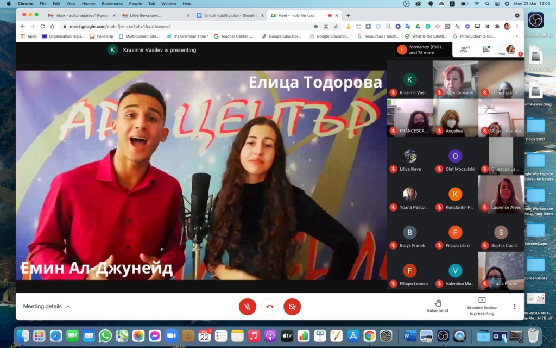Raise hand in the meeting

click(x=438, y=306)
